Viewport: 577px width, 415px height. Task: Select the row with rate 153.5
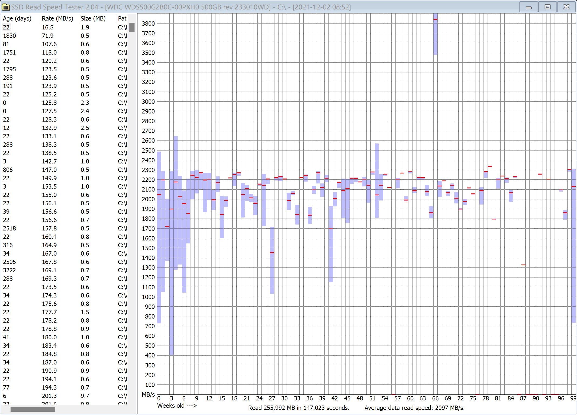point(65,186)
